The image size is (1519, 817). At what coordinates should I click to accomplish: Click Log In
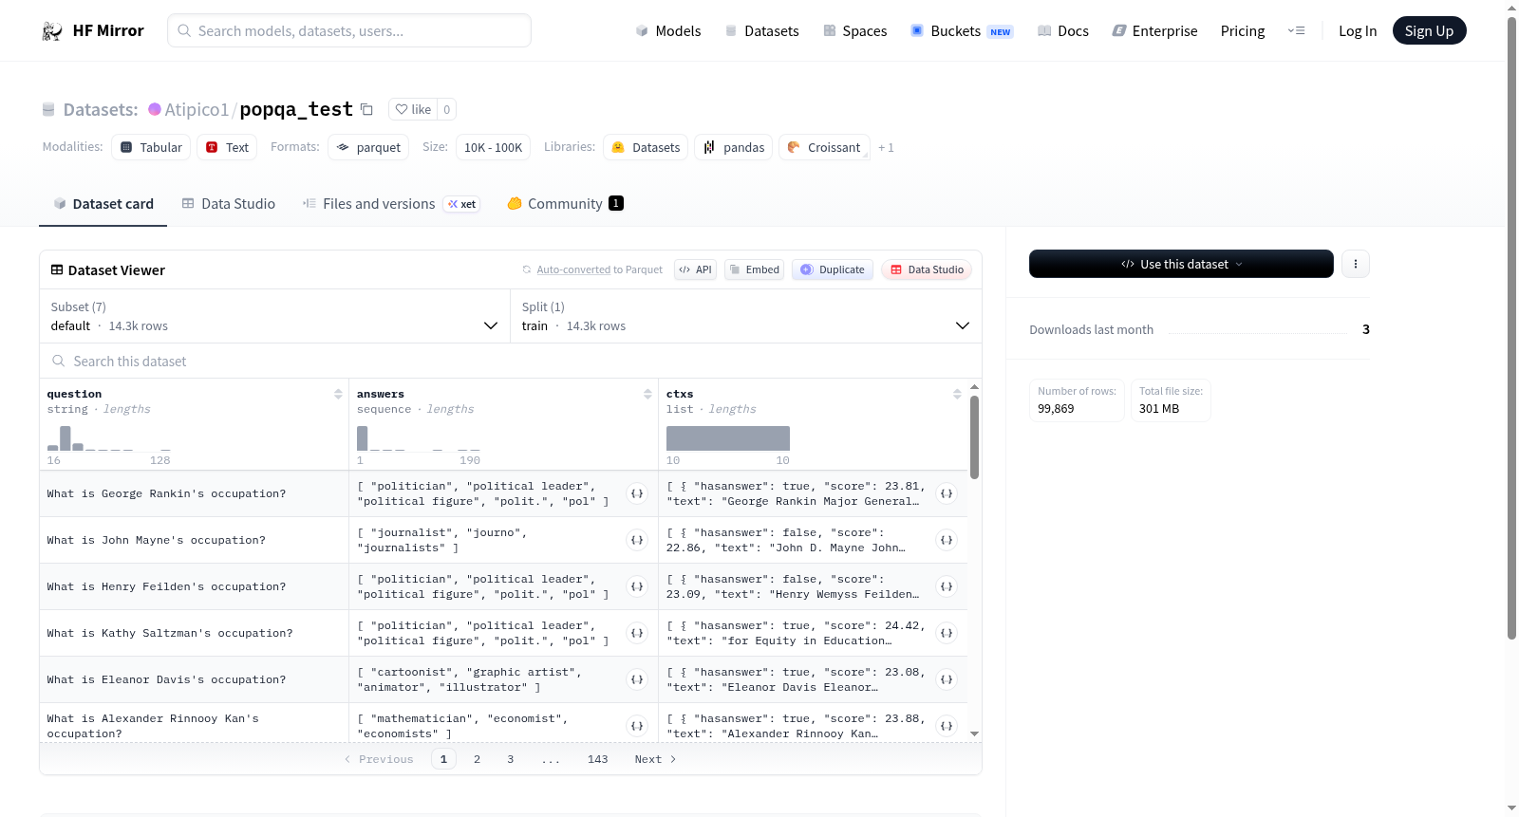pyautogui.click(x=1358, y=30)
